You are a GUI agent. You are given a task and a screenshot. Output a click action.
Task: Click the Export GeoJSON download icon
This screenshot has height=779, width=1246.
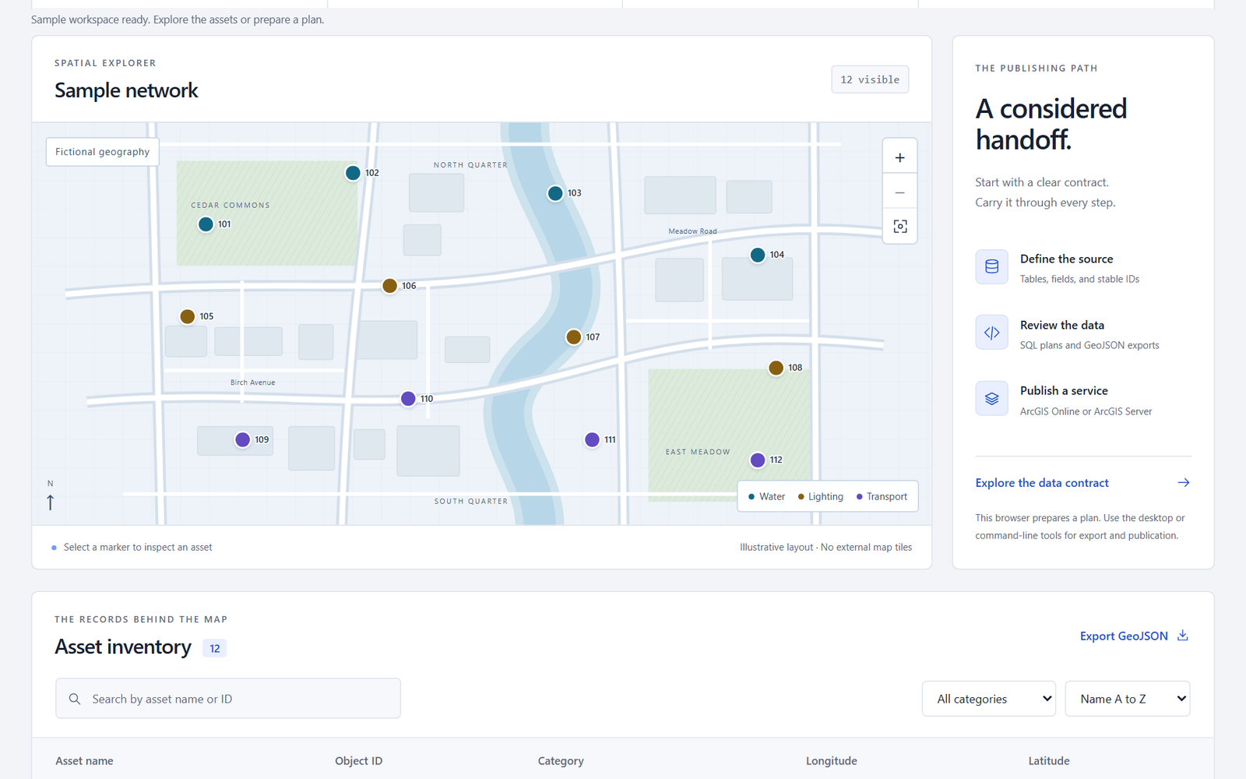(x=1183, y=636)
